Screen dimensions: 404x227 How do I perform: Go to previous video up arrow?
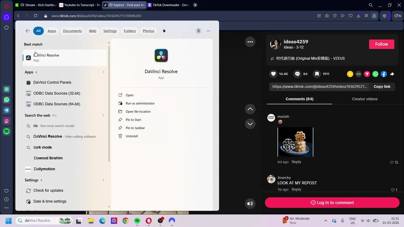pos(250,109)
